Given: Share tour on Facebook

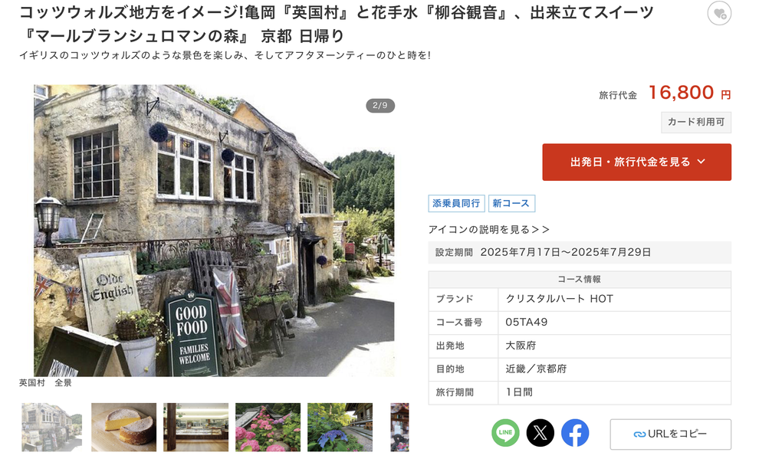Looking at the screenshot, I should coord(575,432).
